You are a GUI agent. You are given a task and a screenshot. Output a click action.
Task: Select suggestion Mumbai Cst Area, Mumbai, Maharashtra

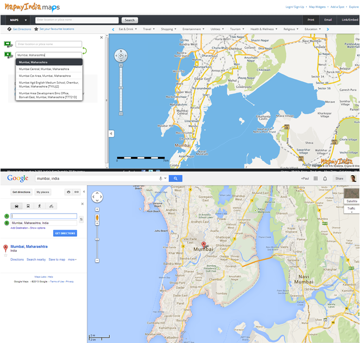click(49, 76)
